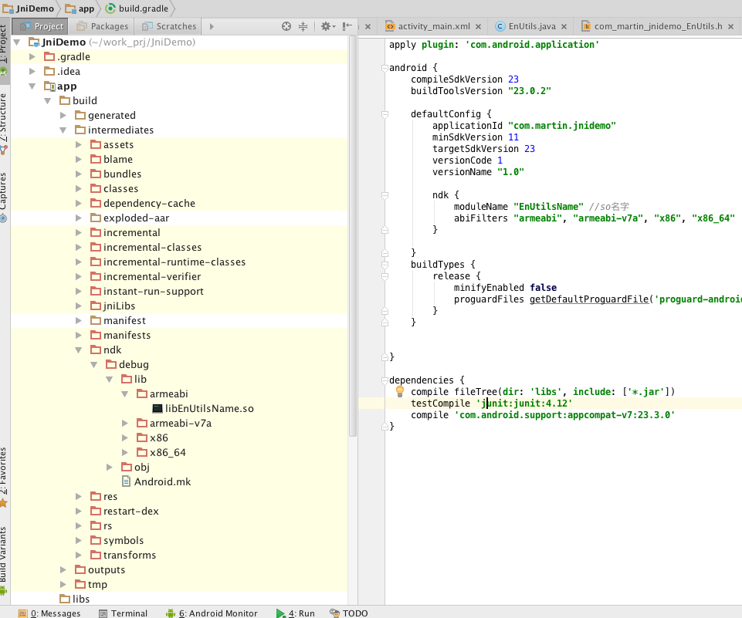Click the build.gradle breadcrumb icon
Image resolution: width=742 pixels, height=618 pixels.
pyautogui.click(x=110, y=8)
